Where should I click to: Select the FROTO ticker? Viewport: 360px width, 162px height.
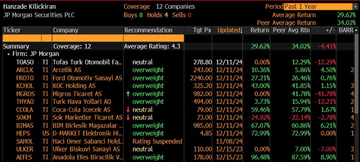[25, 78]
